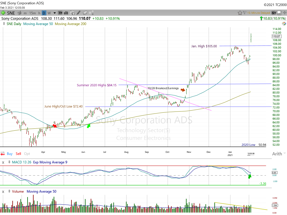Click the -3.36 MACD low label
287x215 pixels.
(263, 183)
